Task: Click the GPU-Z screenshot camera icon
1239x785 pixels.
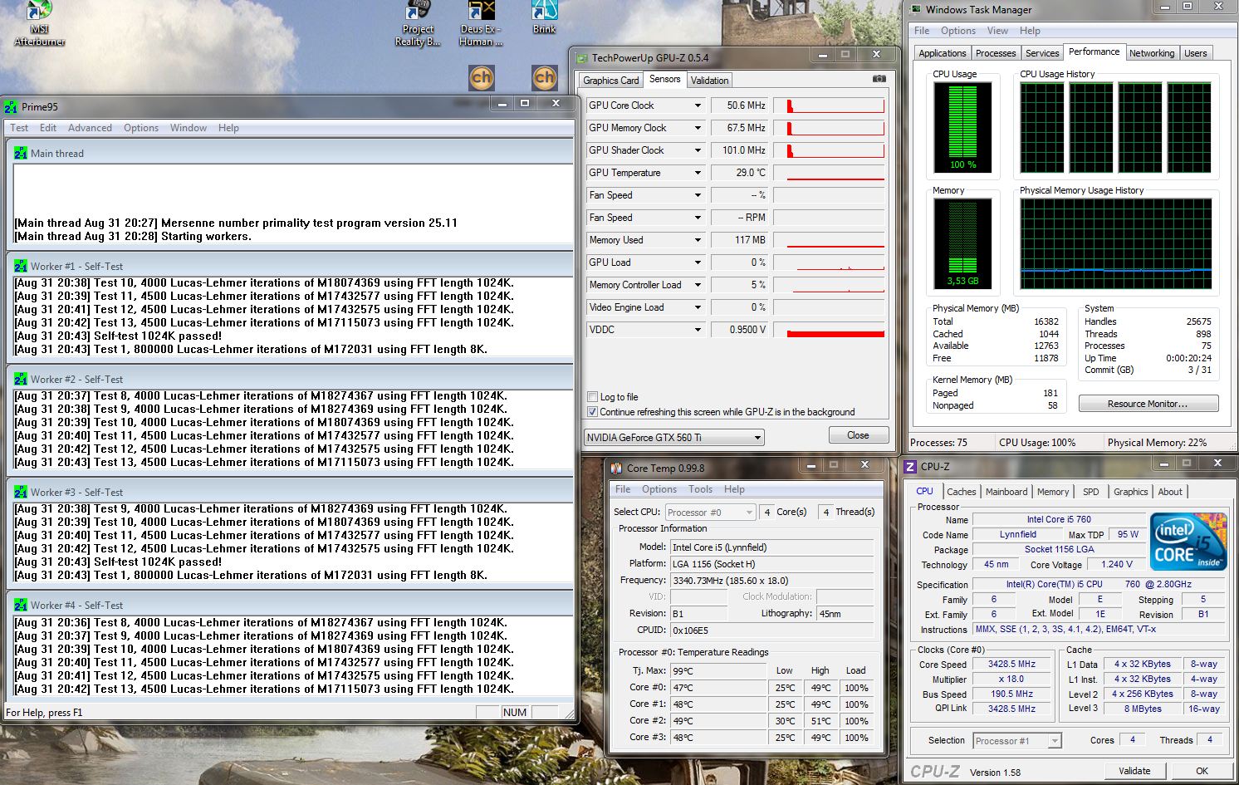Action: [879, 79]
